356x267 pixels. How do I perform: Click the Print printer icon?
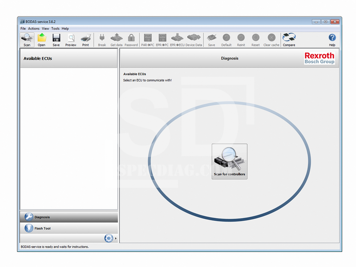point(85,40)
